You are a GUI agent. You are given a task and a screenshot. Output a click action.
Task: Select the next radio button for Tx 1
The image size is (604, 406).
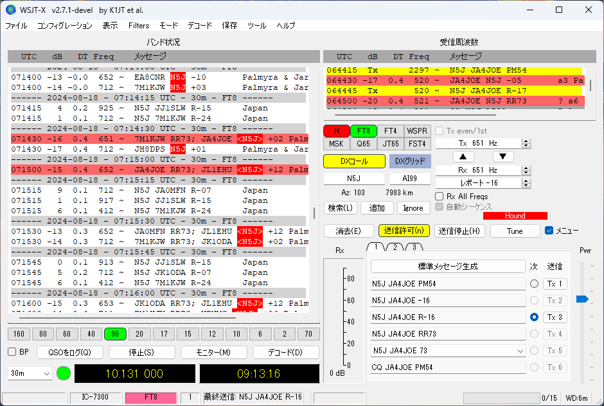tap(534, 284)
